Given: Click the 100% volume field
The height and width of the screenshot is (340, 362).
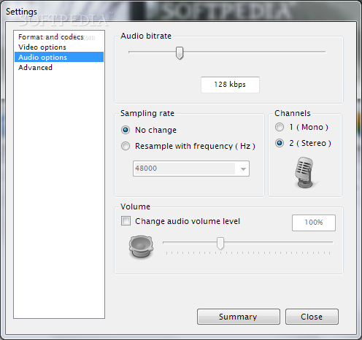Looking at the screenshot, I should pos(314,223).
